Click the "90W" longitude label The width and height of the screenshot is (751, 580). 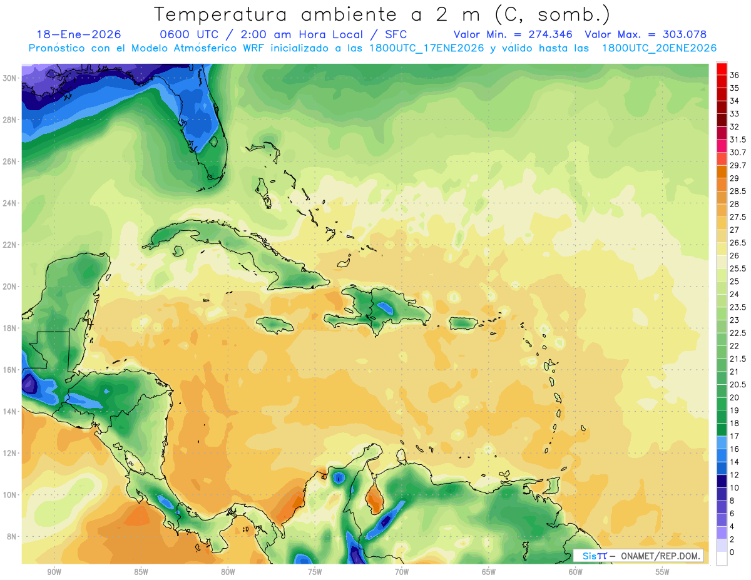click(x=54, y=572)
